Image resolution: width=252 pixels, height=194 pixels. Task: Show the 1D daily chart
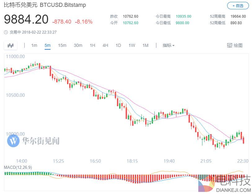pyautogui.click(x=118, y=46)
